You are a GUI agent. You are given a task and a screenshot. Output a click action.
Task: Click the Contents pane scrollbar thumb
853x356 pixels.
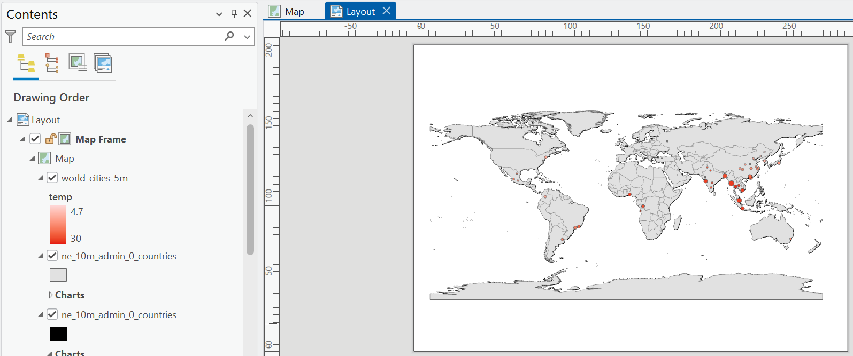pyautogui.click(x=250, y=189)
